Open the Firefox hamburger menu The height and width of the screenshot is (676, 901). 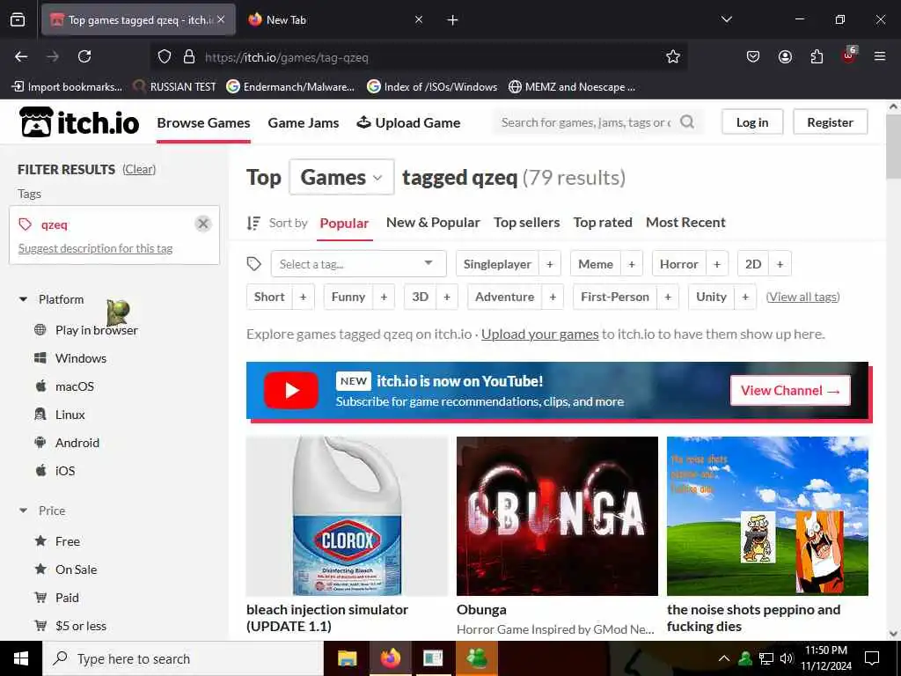(880, 56)
